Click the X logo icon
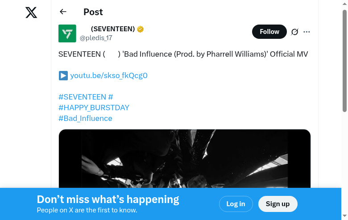Image resolution: width=348 pixels, height=220 pixels. pos(31,12)
